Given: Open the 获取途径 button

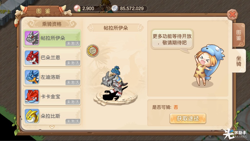Looking at the screenshot, I should point(188,118).
